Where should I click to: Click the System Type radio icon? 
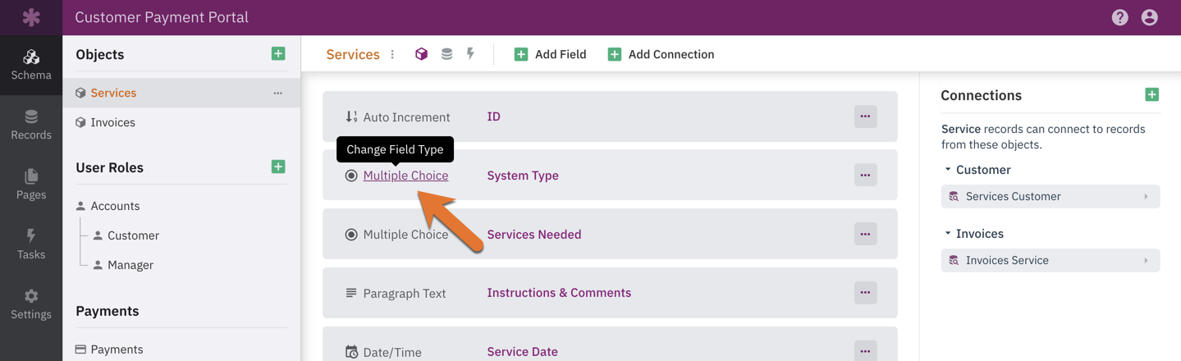pos(351,176)
